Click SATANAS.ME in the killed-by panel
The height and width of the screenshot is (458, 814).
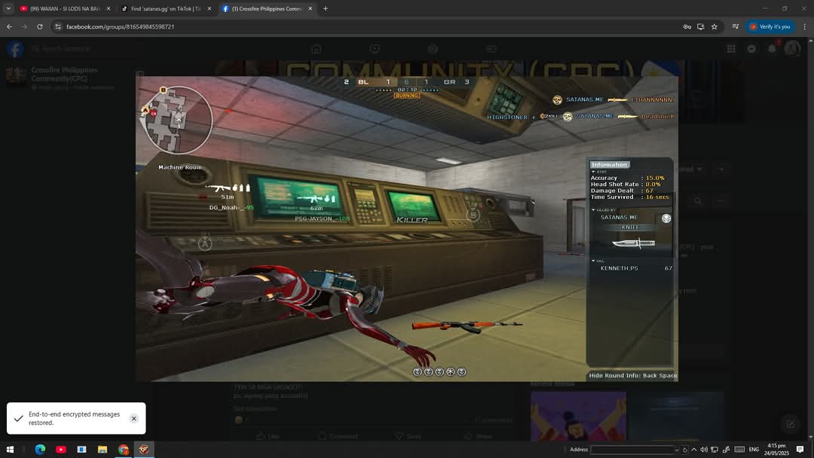click(x=620, y=218)
